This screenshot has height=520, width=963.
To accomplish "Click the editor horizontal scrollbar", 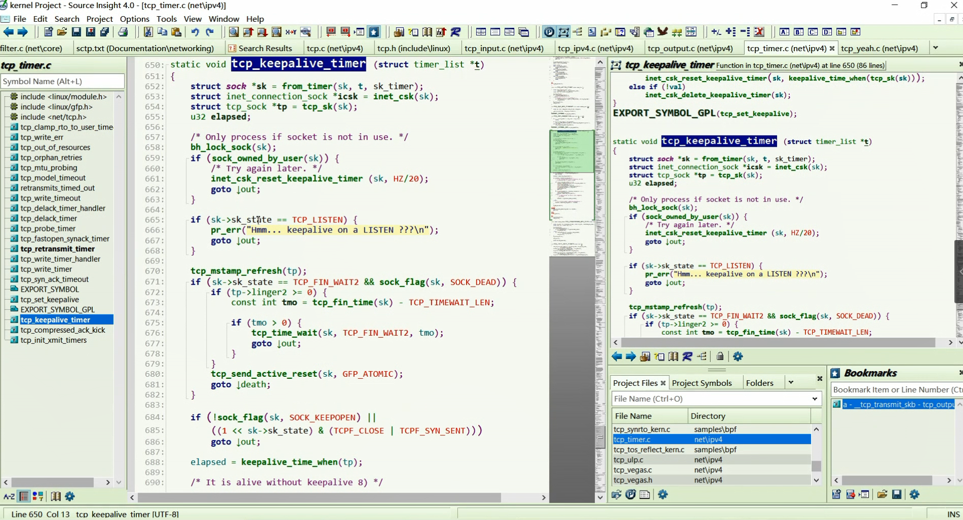I will (x=319, y=497).
